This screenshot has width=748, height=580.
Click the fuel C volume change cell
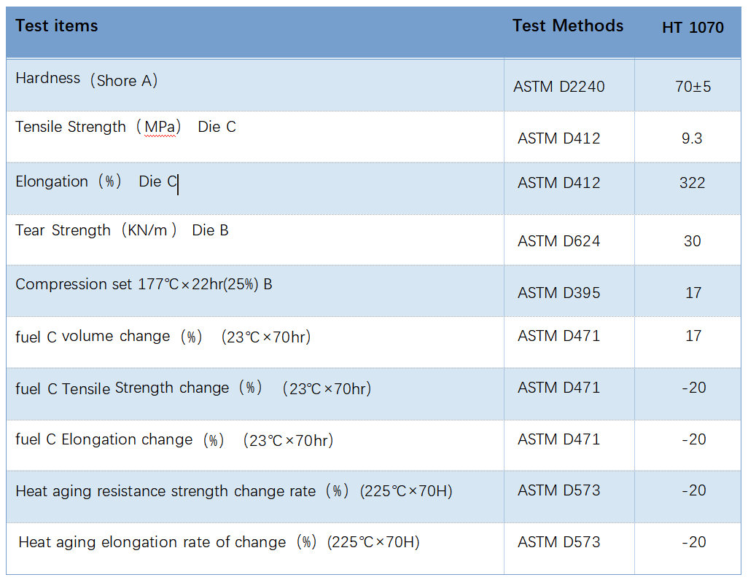(x=163, y=337)
